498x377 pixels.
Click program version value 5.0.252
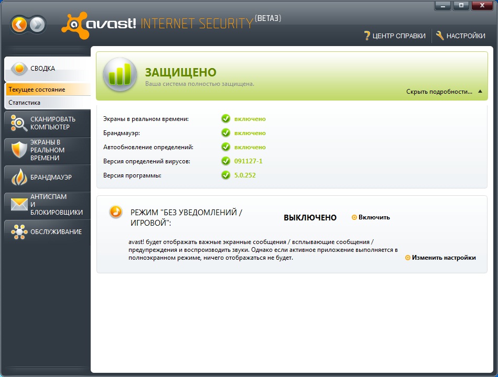[245, 175]
